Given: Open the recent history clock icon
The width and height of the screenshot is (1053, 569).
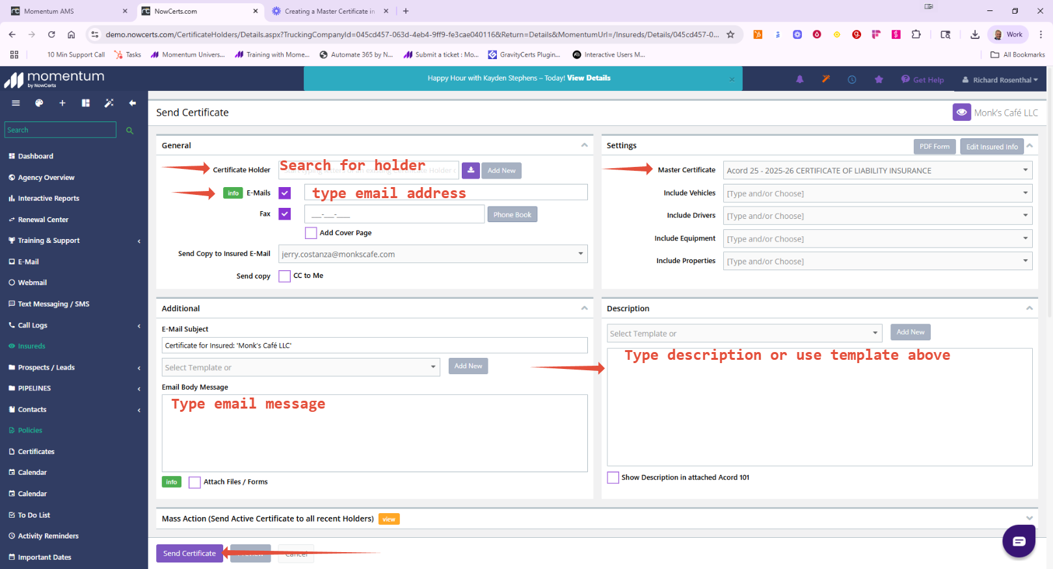Looking at the screenshot, I should [x=852, y=79].
